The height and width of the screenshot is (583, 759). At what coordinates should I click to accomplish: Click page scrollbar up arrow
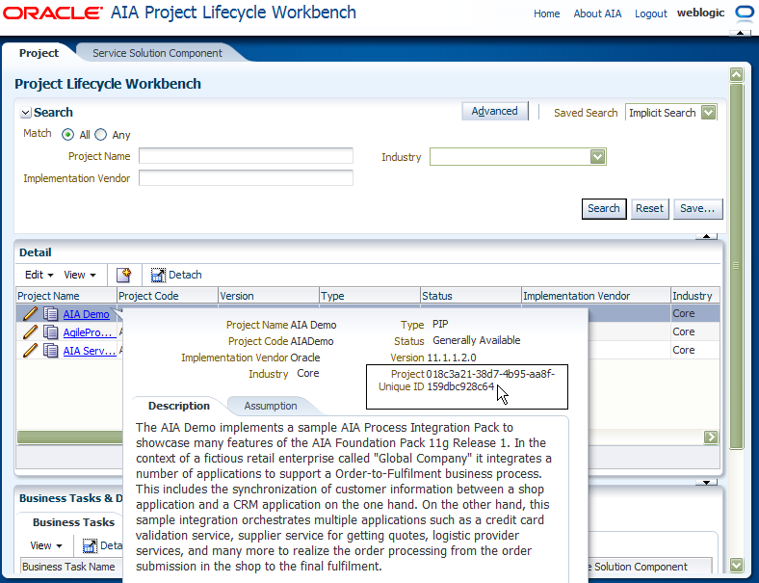tap(736, 74)
